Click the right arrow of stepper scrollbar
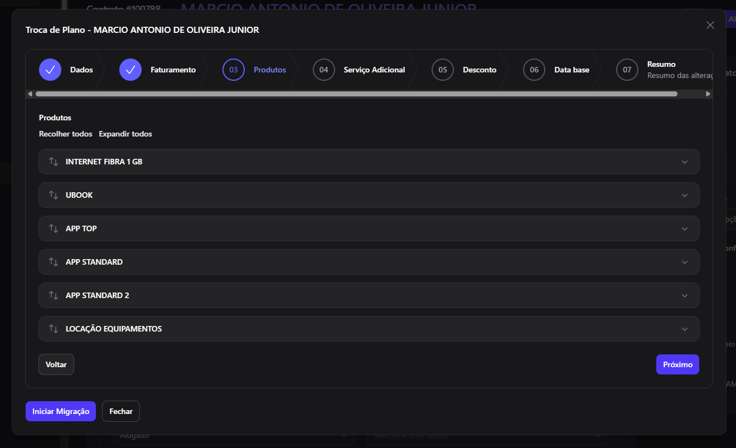736x448 pixels. tap(708, 94)
